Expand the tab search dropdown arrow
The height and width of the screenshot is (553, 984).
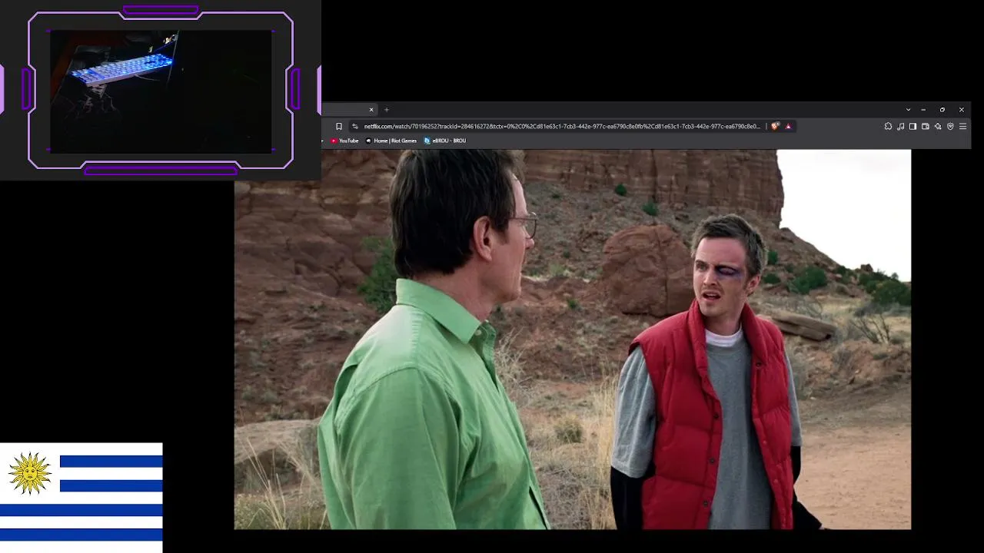[908, 110]
